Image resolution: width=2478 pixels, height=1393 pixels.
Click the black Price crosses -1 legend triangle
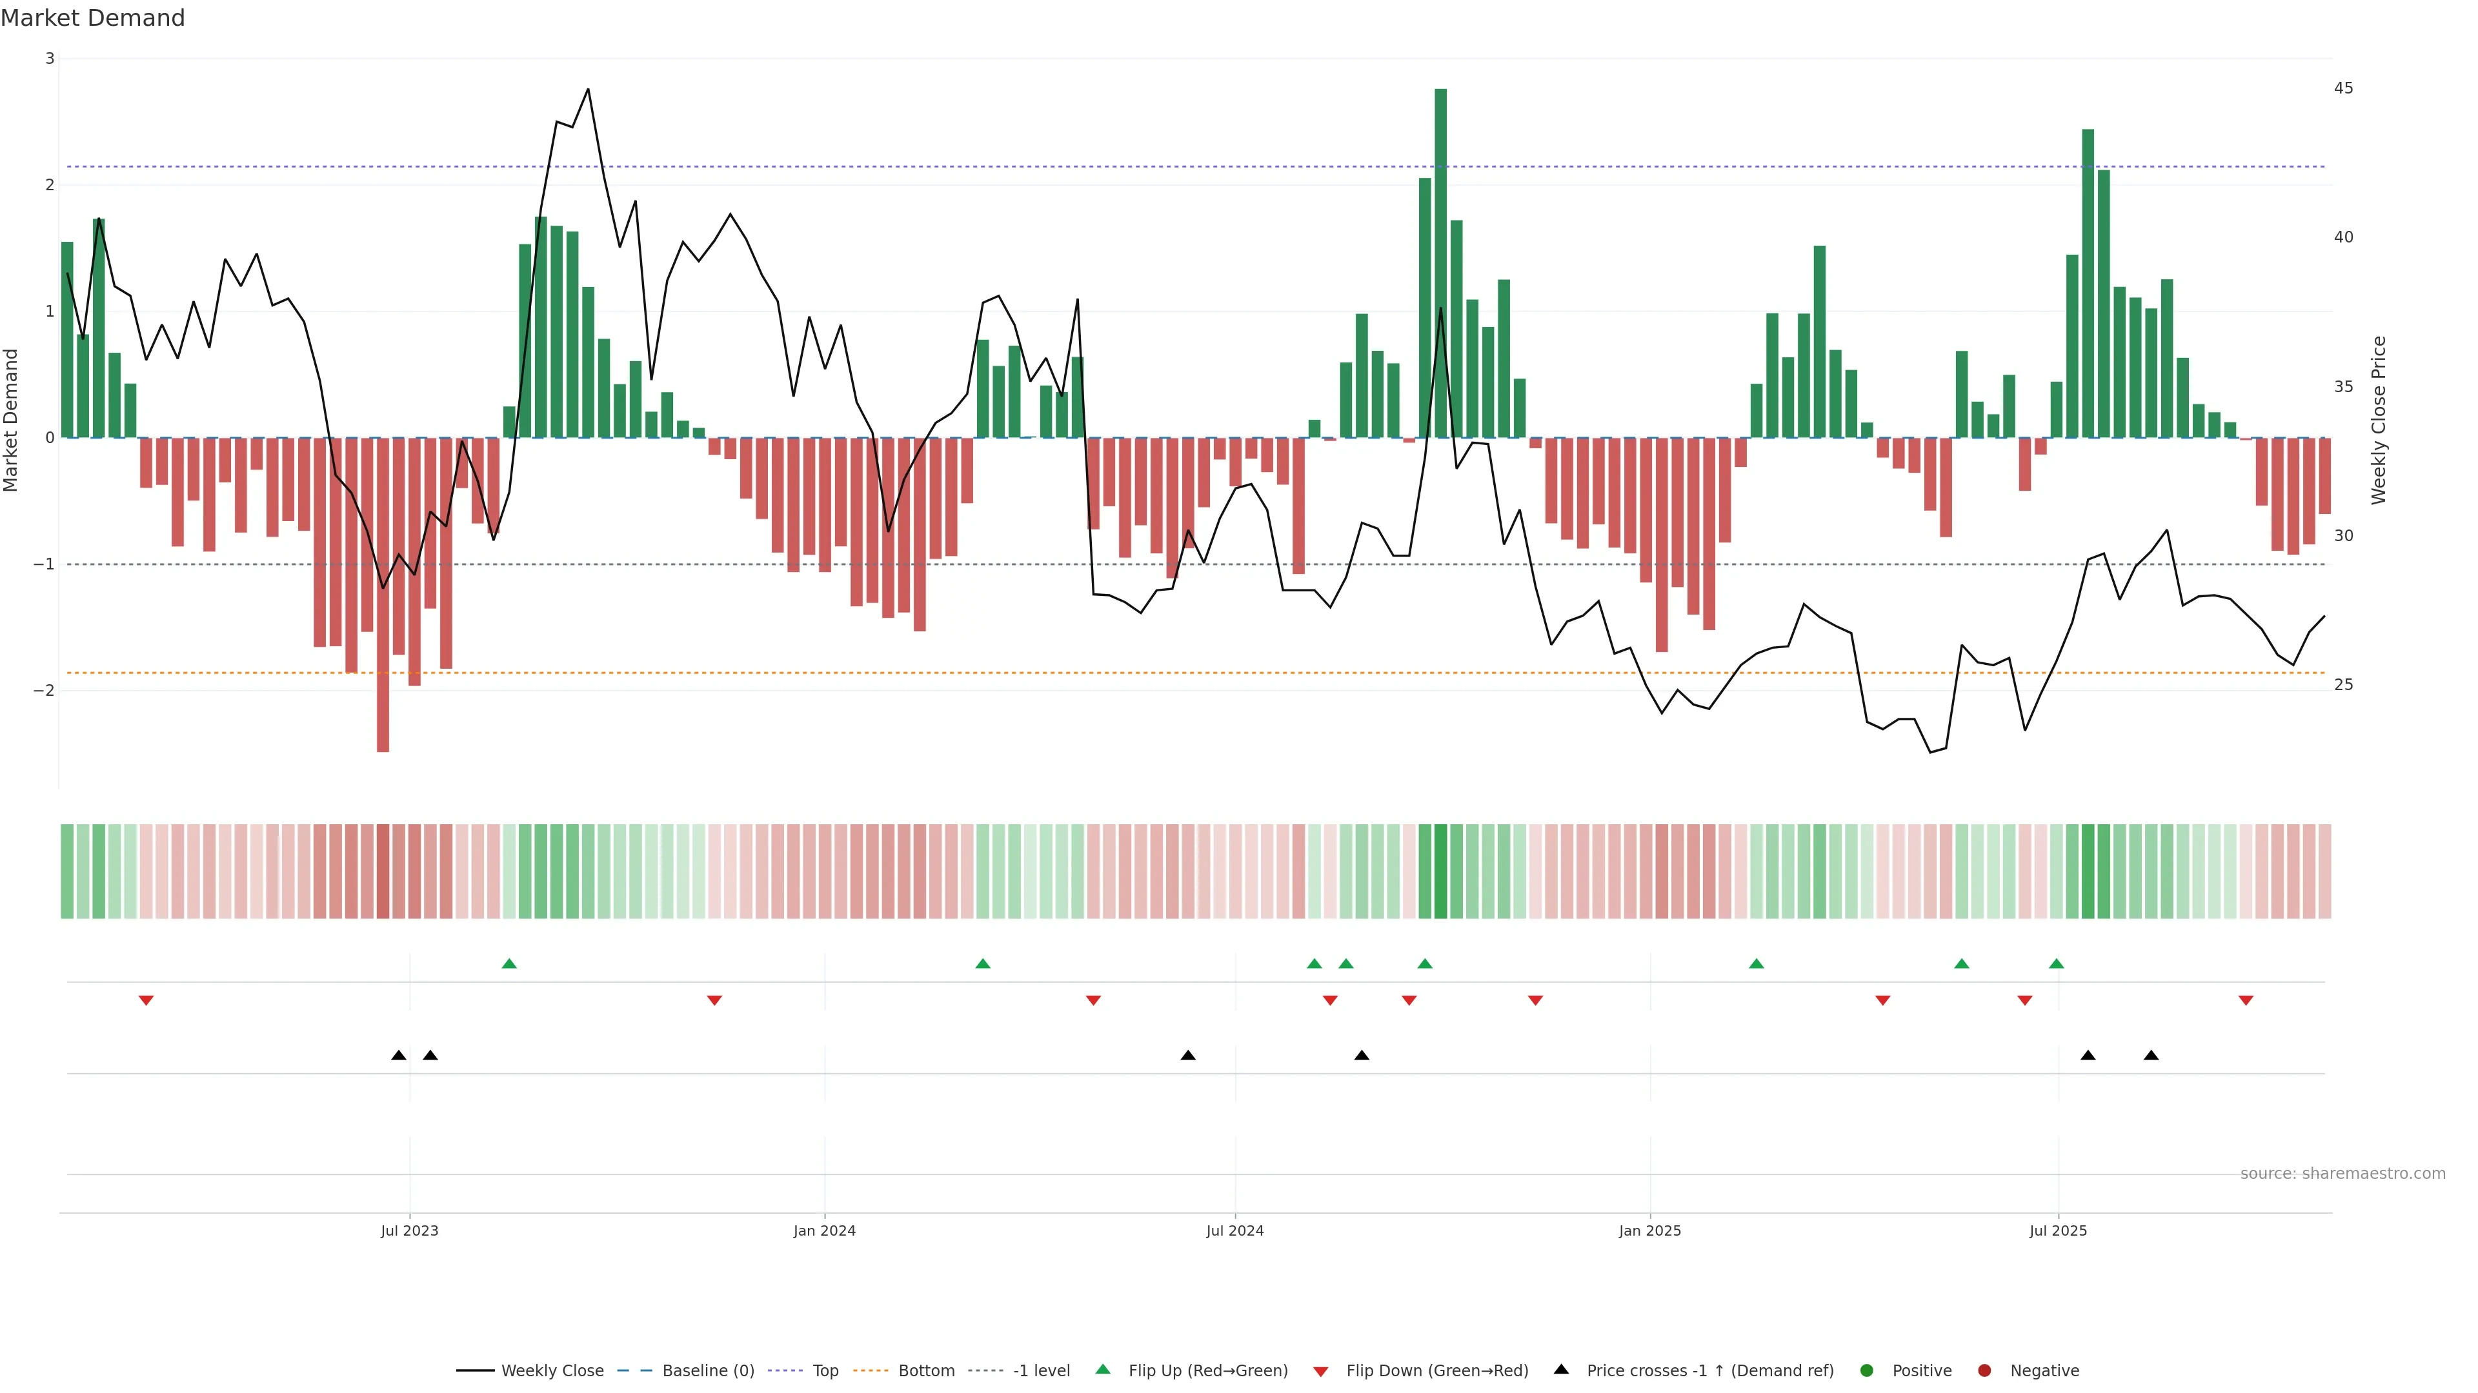click(x=1561, y=1370)
